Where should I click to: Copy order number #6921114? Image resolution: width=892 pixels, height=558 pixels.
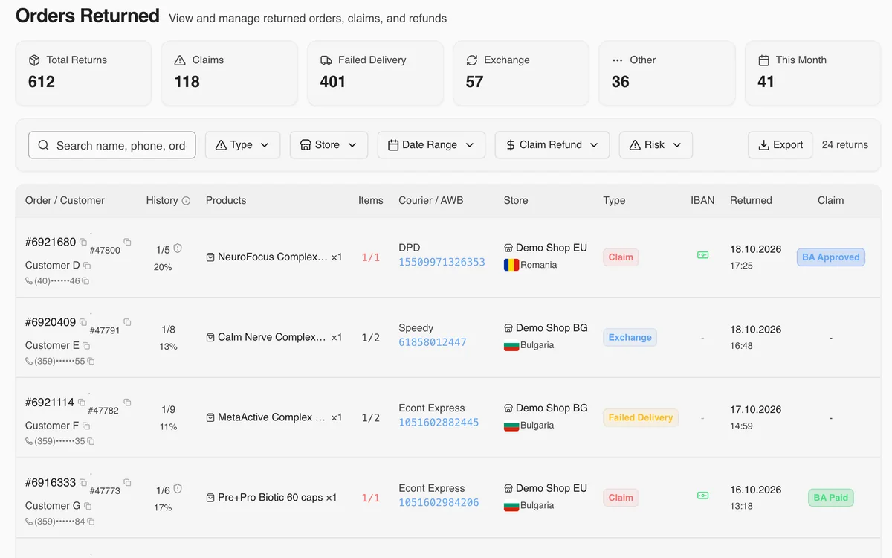(82, 403)
